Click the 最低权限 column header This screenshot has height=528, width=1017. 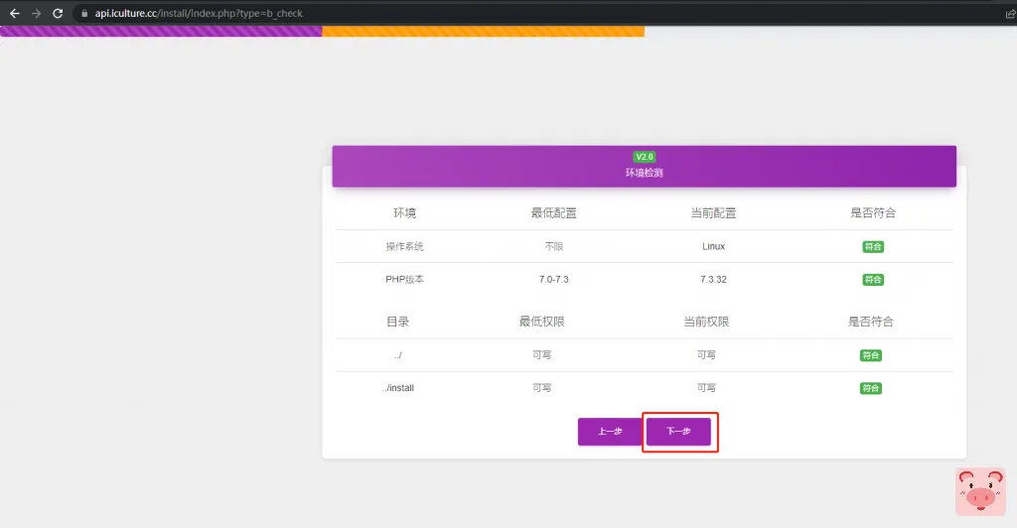click(541, 322)
